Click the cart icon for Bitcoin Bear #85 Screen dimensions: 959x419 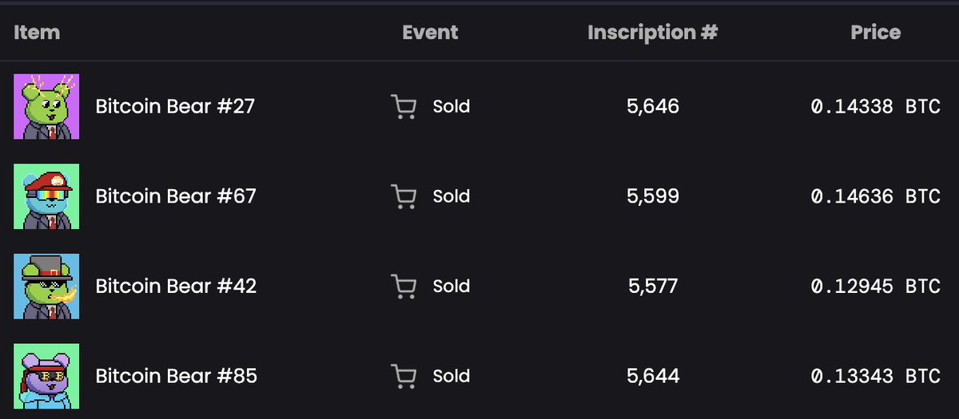tap(404, 376)
